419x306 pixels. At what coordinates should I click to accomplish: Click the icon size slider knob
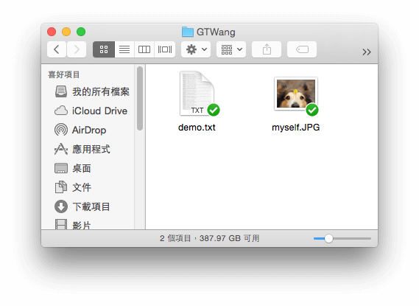(x=328, y=238)
